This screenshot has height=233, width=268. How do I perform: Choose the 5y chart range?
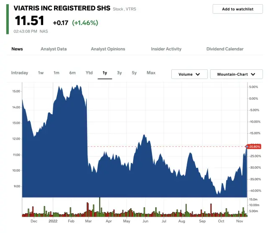pyautogui.click(x=134, y=73)
